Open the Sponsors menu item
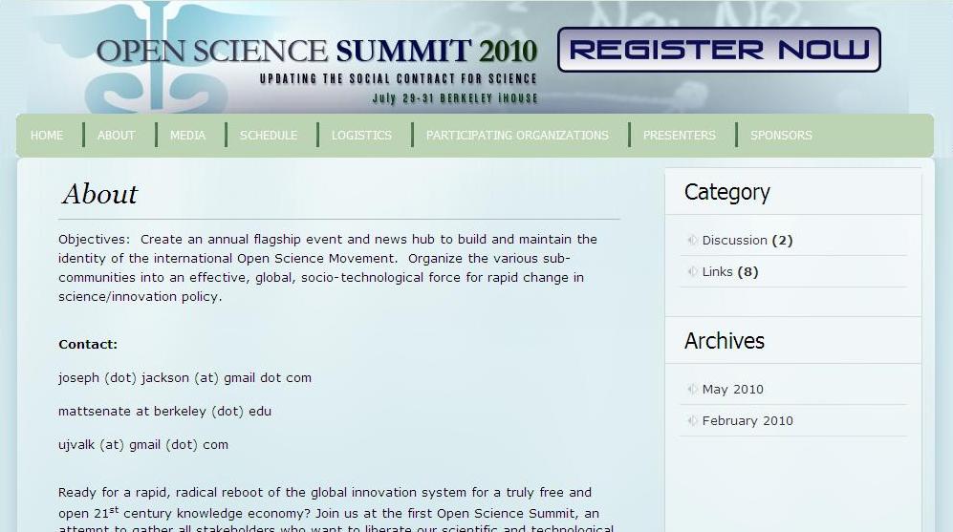Image resolution: width=953 pixels, height=532 pixels. 781,136
